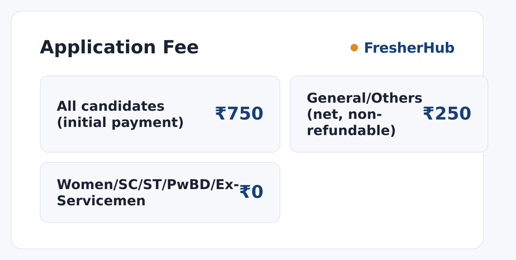
Task: Click the (initial payment) text
Action: (x=120, y=123)
